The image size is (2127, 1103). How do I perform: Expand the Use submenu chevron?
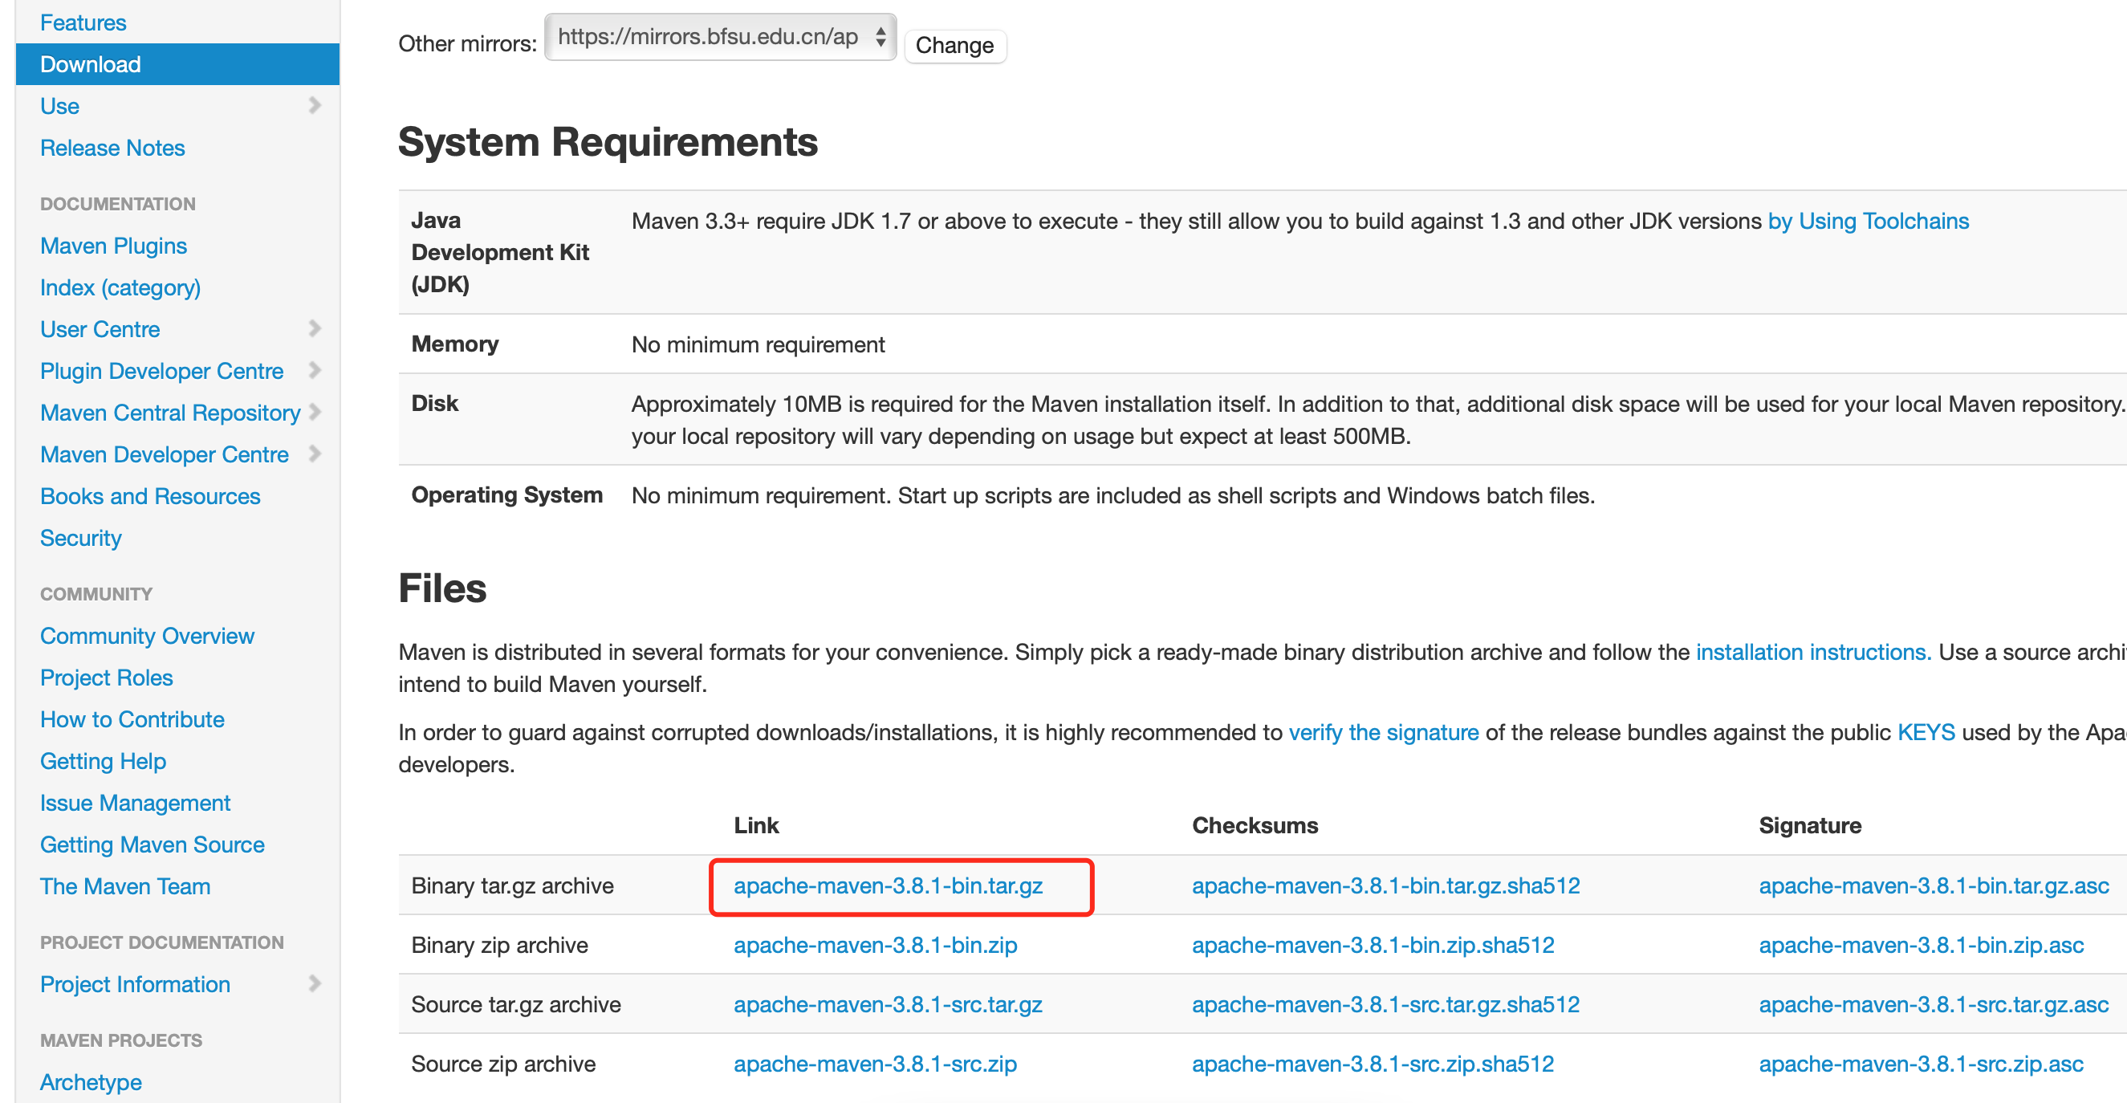point(315,105)
